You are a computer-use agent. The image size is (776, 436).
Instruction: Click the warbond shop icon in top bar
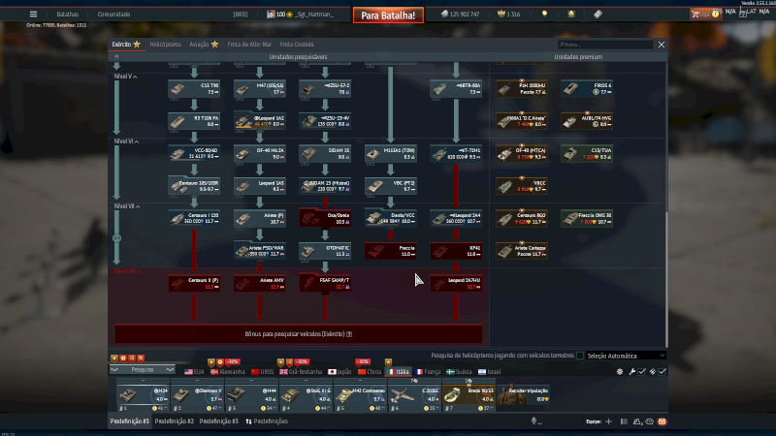click(x=571, y=14)
